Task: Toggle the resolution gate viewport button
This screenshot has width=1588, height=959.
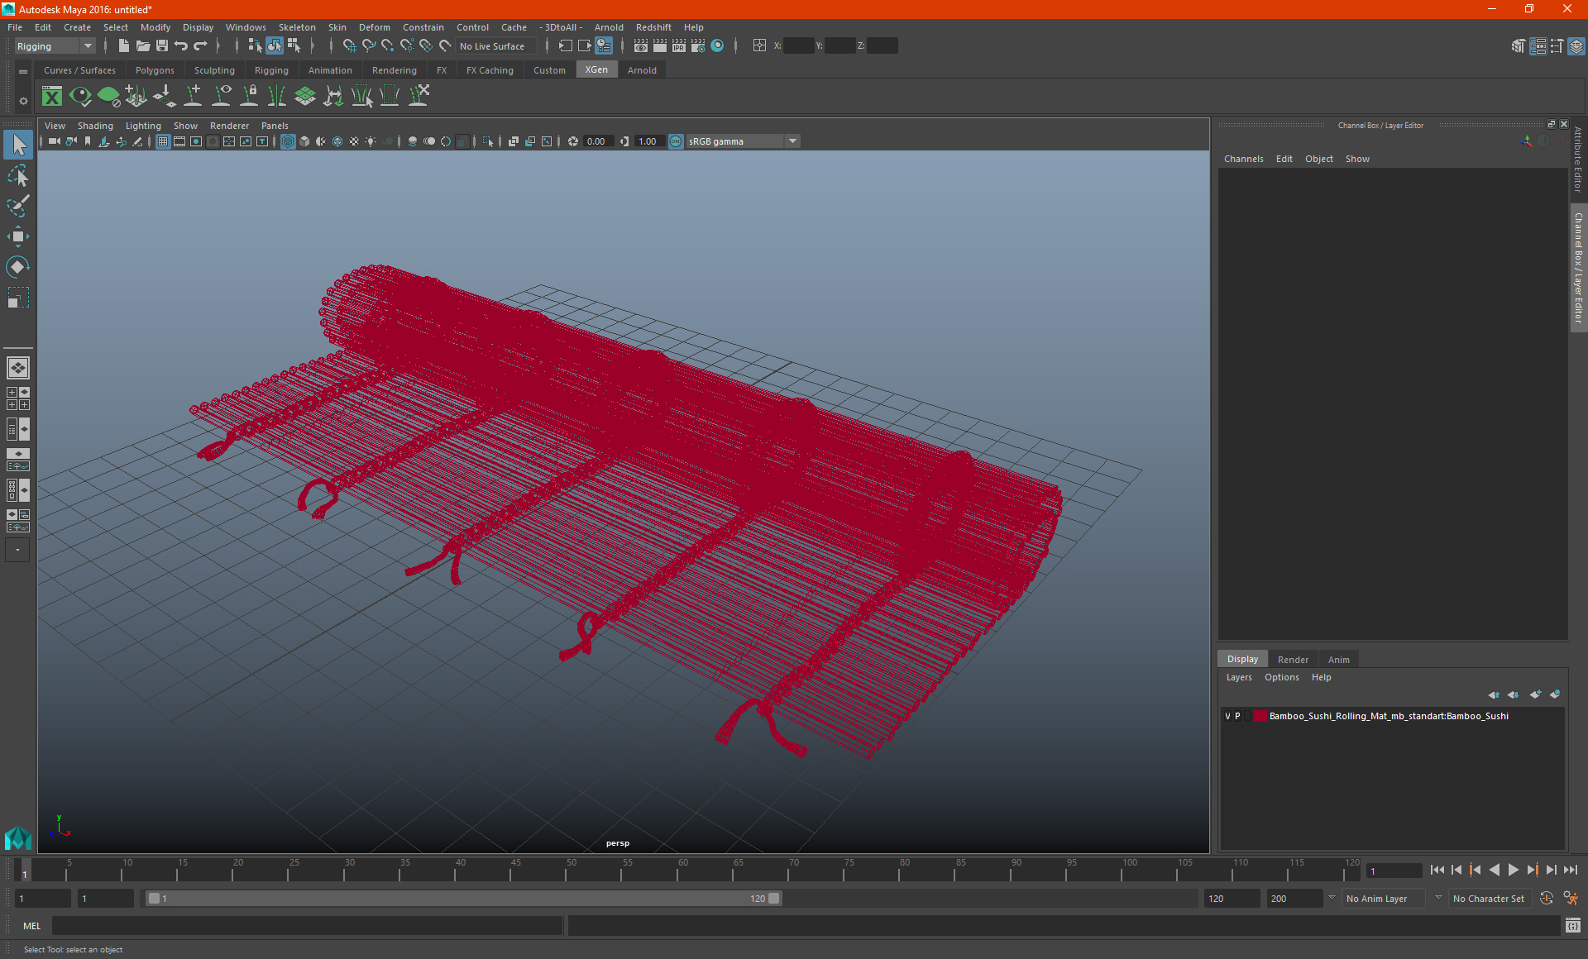Action: [x=196, y=141]
